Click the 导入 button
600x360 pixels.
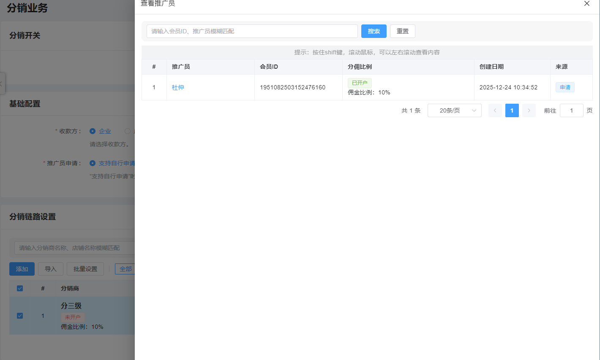click(x=50, y=269)
